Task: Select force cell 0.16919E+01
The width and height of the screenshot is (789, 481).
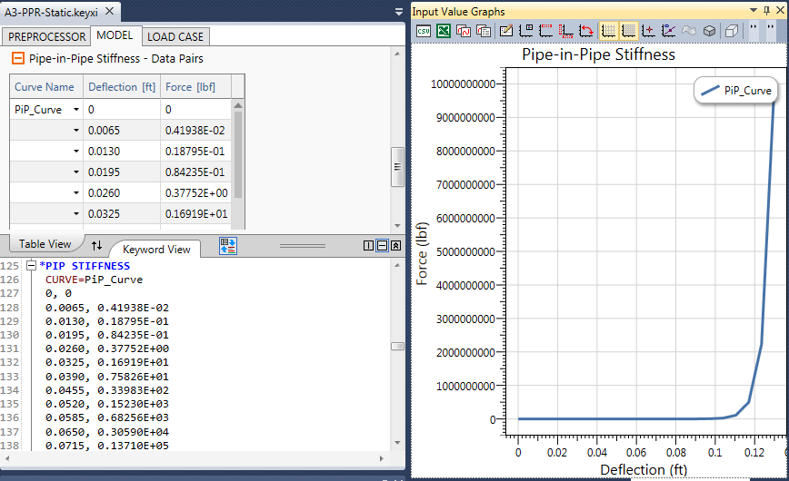Action: tap(195, 214)
